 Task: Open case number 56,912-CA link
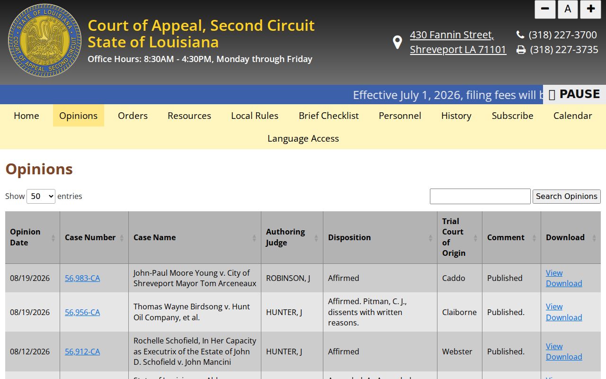click(82, 352)
